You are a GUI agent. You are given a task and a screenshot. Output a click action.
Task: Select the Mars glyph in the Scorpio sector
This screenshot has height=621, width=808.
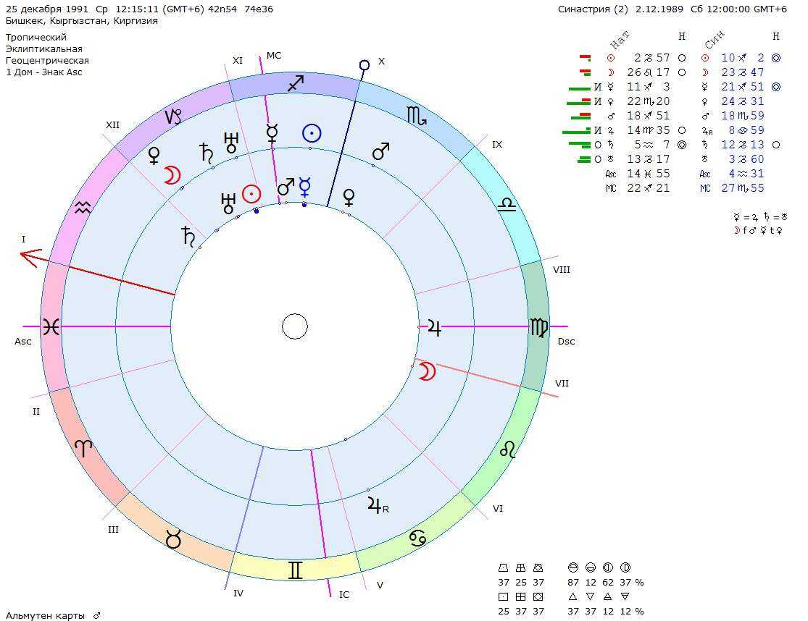click(381, 152)
